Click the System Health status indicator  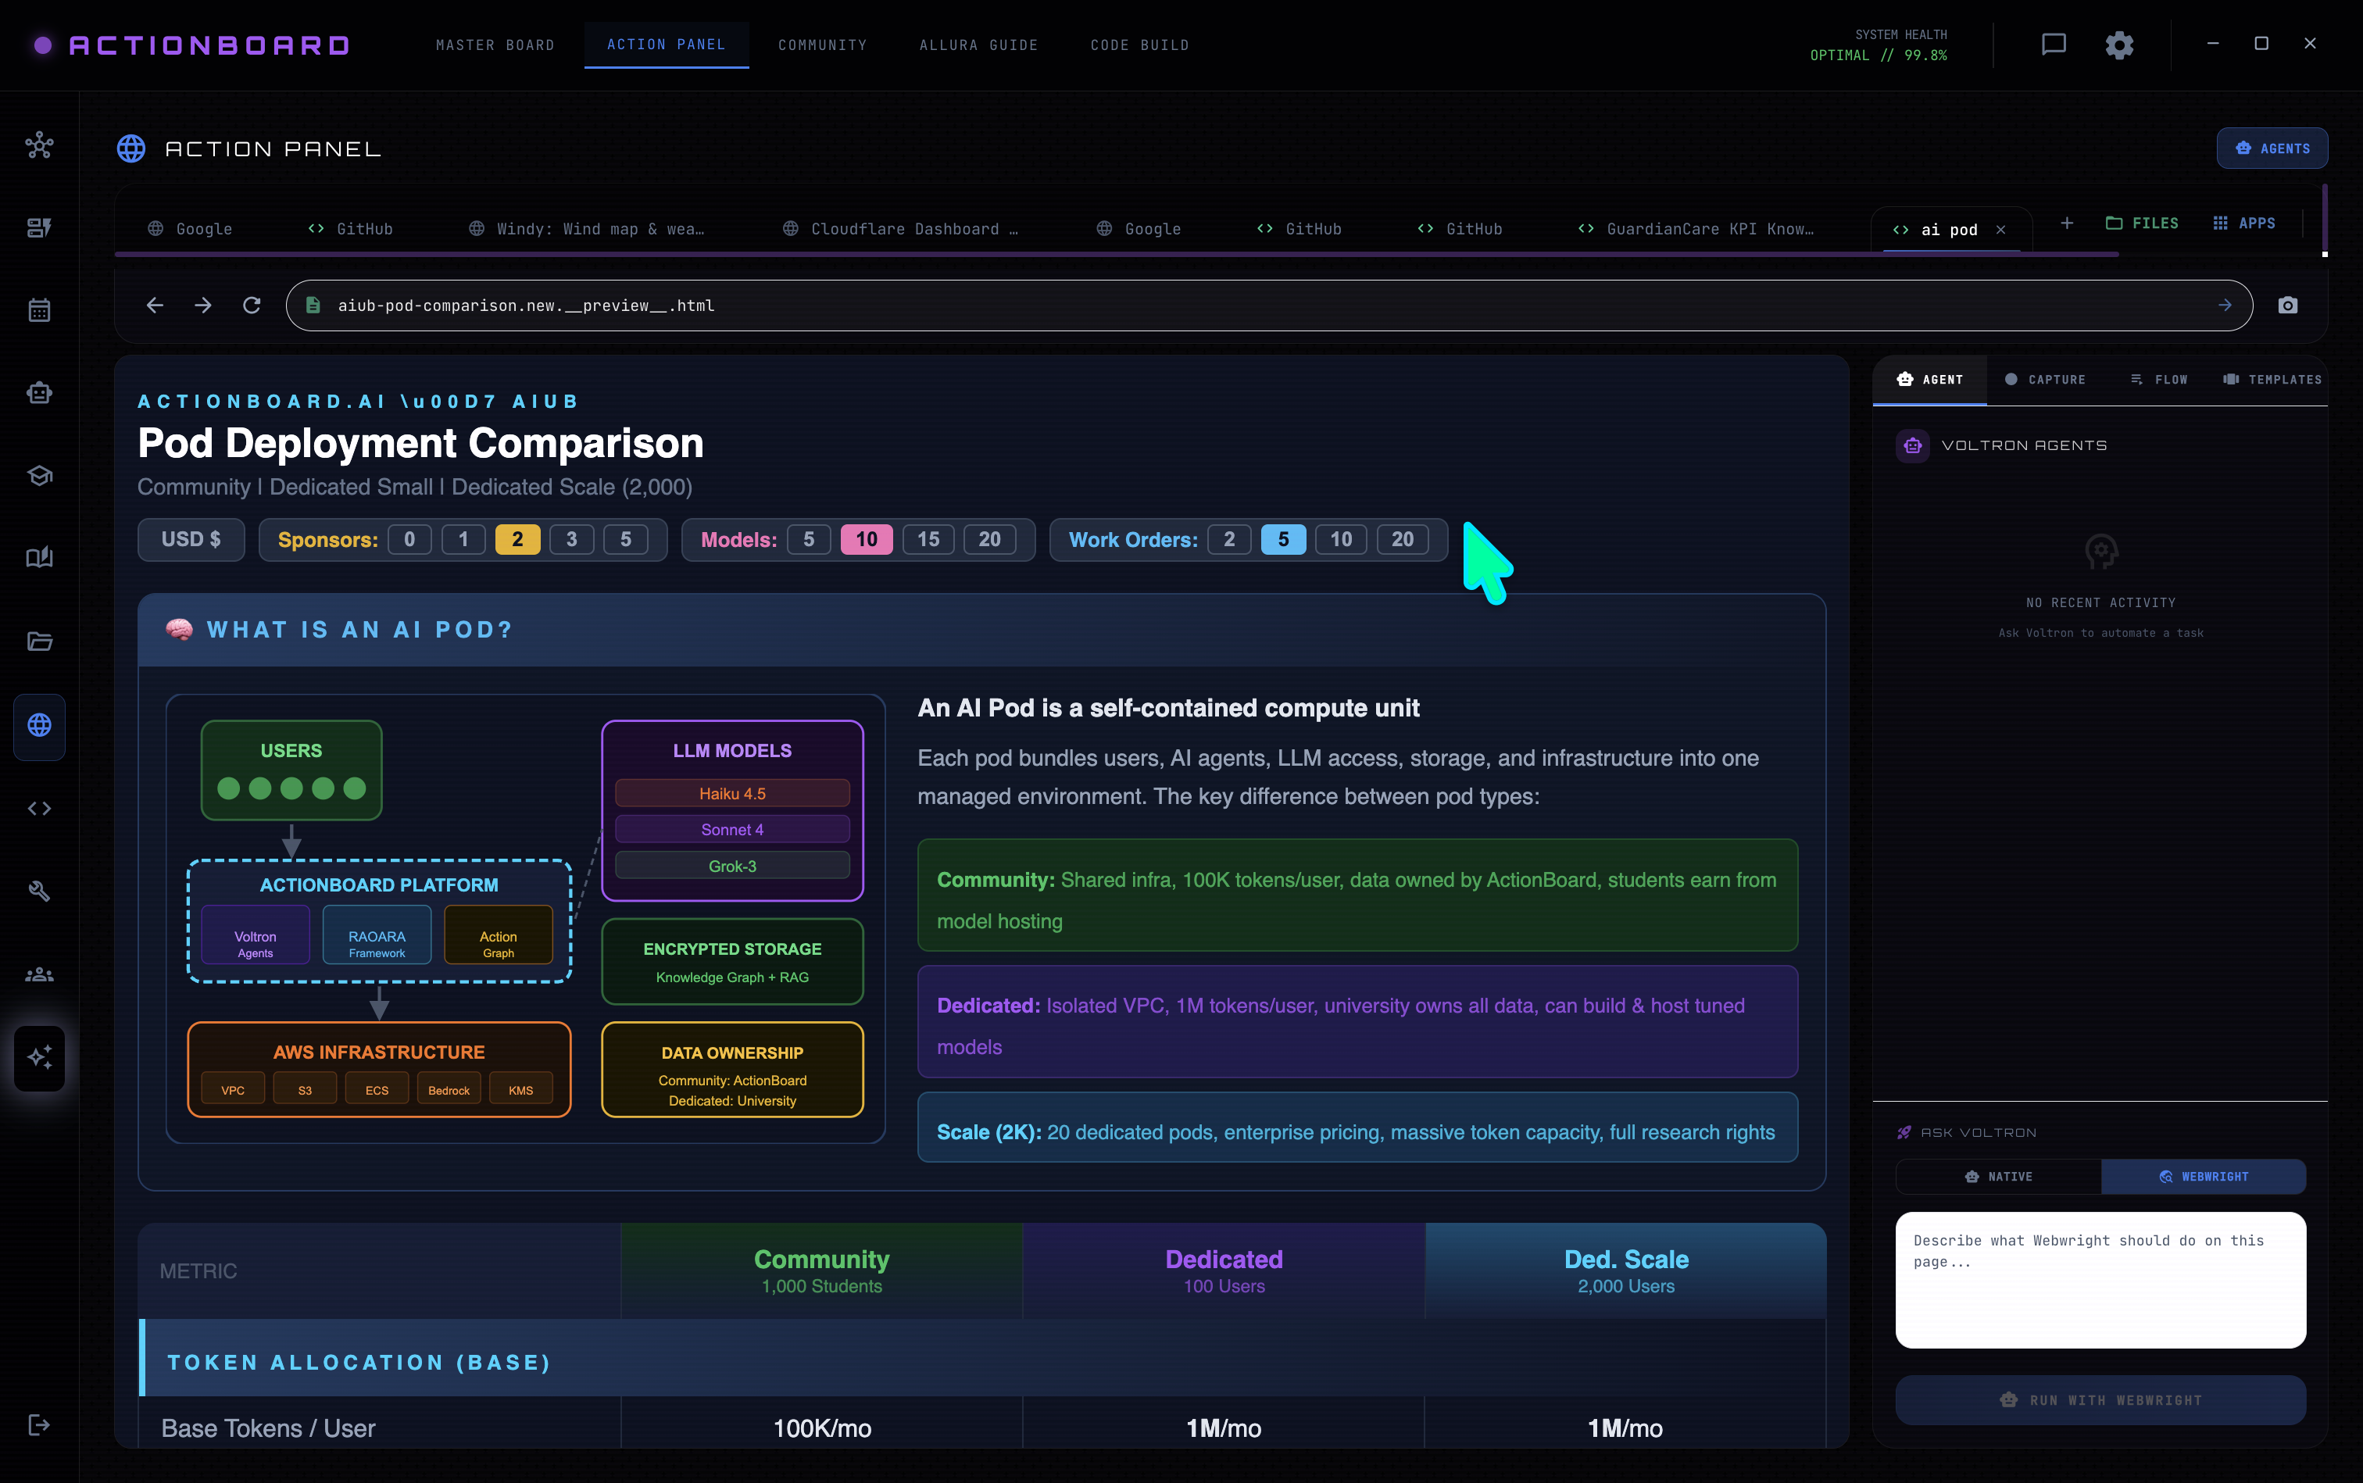[1879, 45]
